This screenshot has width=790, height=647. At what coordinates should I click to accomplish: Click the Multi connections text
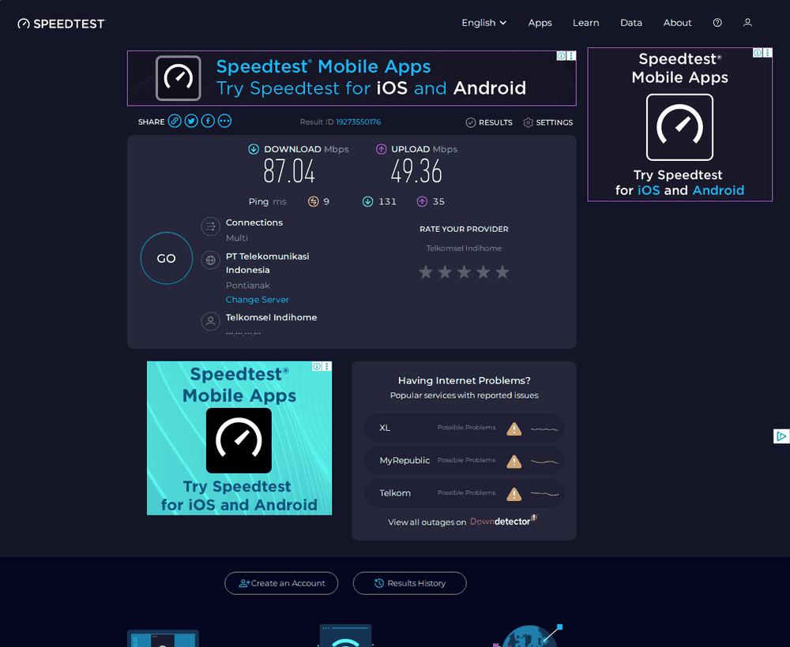[x=237, y=238]
